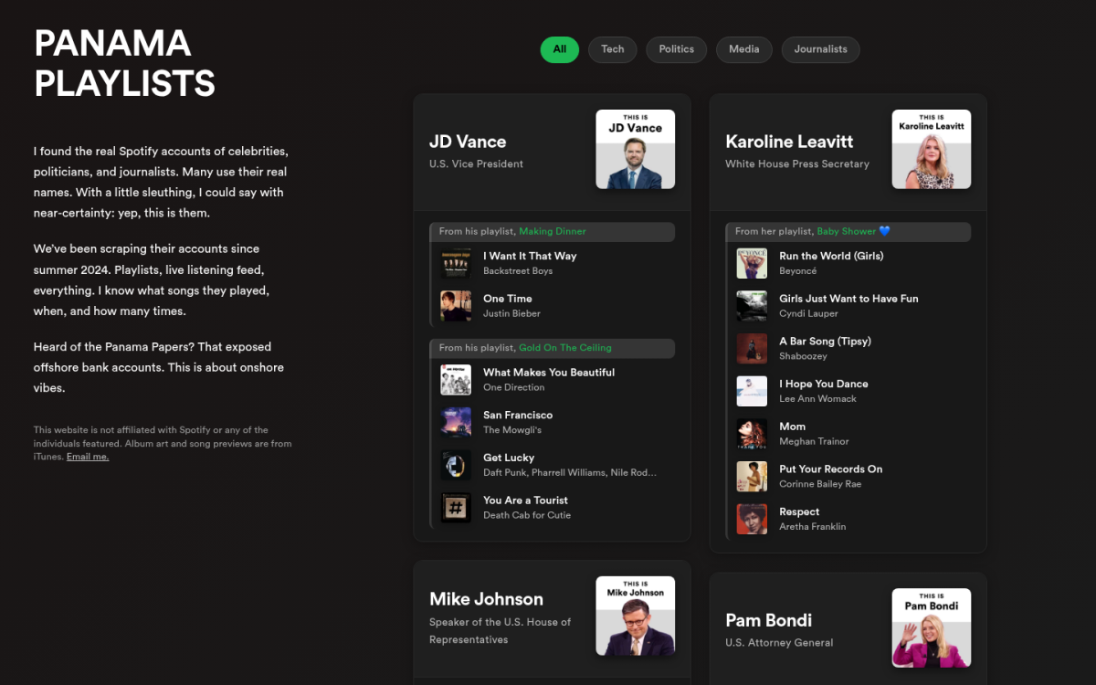Play A Bar Song (Tipsy) album art
1096x685 pixels.
pyautogui.click(x=753, y=349)
